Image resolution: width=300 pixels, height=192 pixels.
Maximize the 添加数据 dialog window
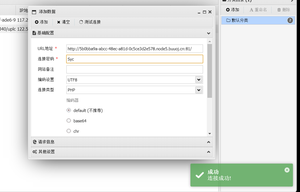click(x=204, y=12)
